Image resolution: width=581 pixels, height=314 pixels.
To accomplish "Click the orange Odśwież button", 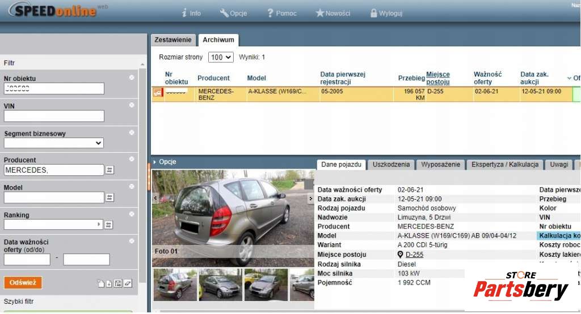I will (x=23, y=283).
